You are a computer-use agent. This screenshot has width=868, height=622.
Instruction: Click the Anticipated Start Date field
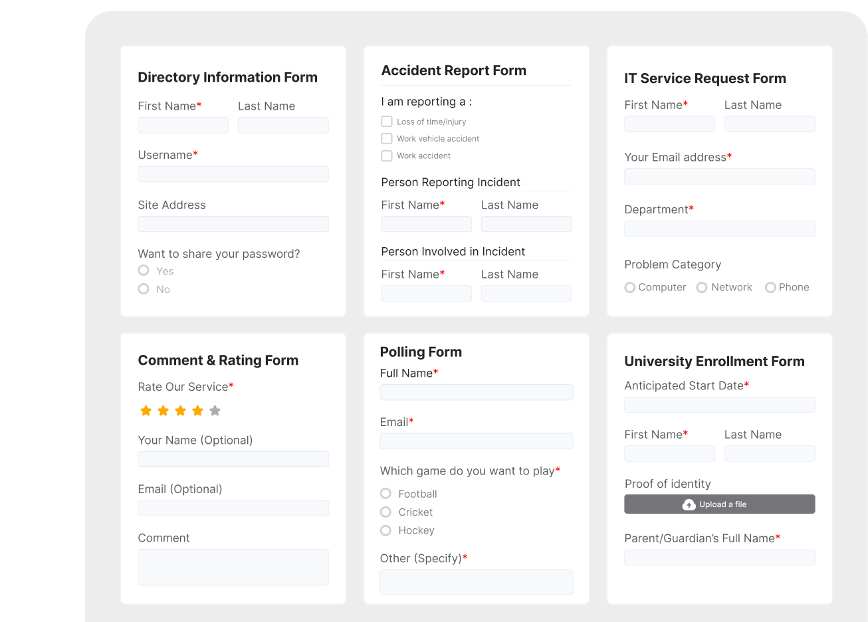coord(719,404)
